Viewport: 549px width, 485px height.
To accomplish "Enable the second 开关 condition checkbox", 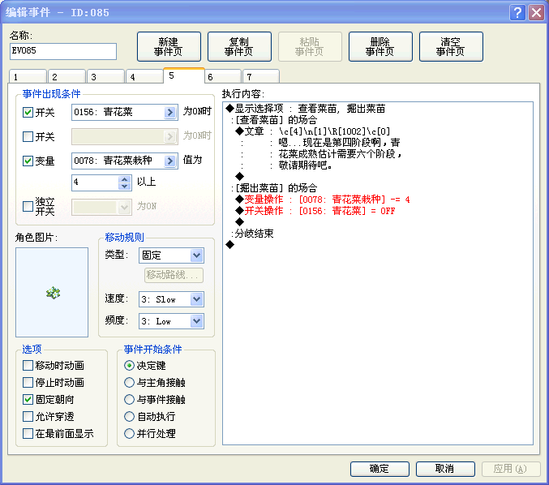I will pyautogui.click(x=28, y=136).
